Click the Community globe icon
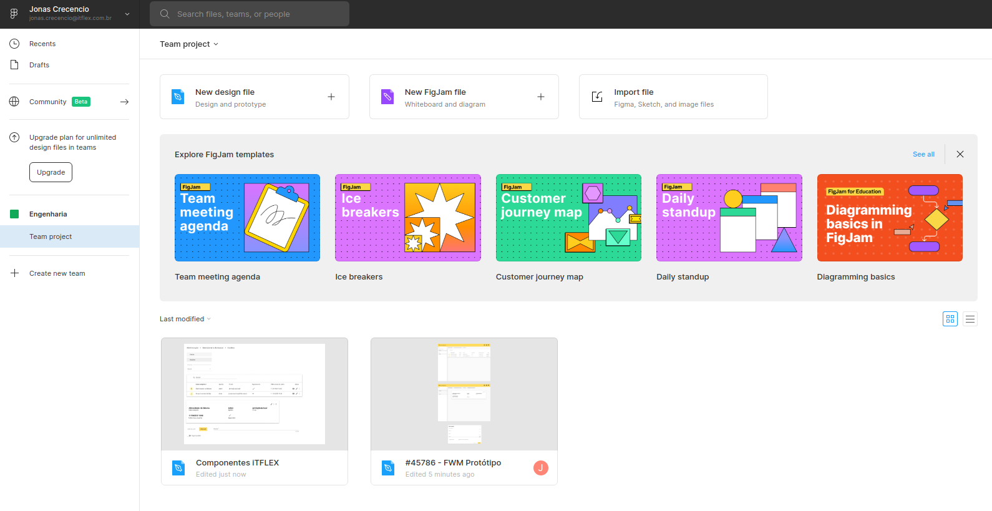The width and height of the screenshot is (992, 511). (14, 102)
